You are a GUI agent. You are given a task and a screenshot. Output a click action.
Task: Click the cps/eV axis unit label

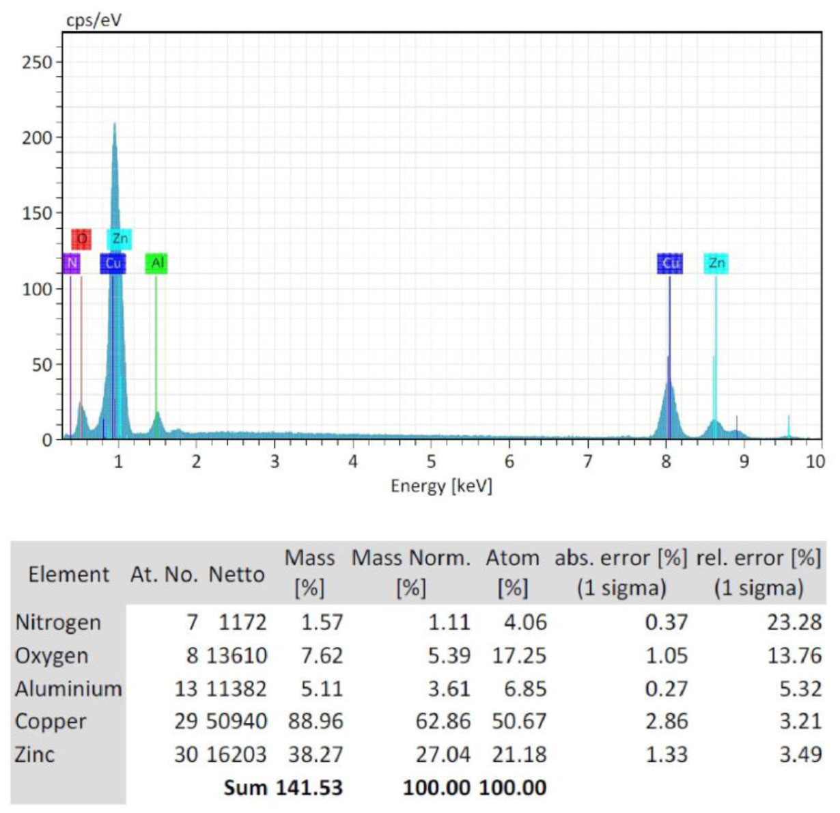(x=94, y=20)
